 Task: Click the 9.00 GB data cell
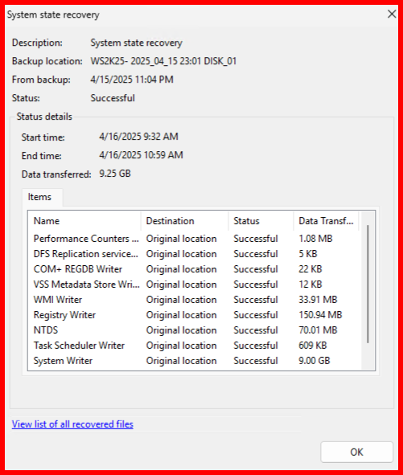point(315,361)
